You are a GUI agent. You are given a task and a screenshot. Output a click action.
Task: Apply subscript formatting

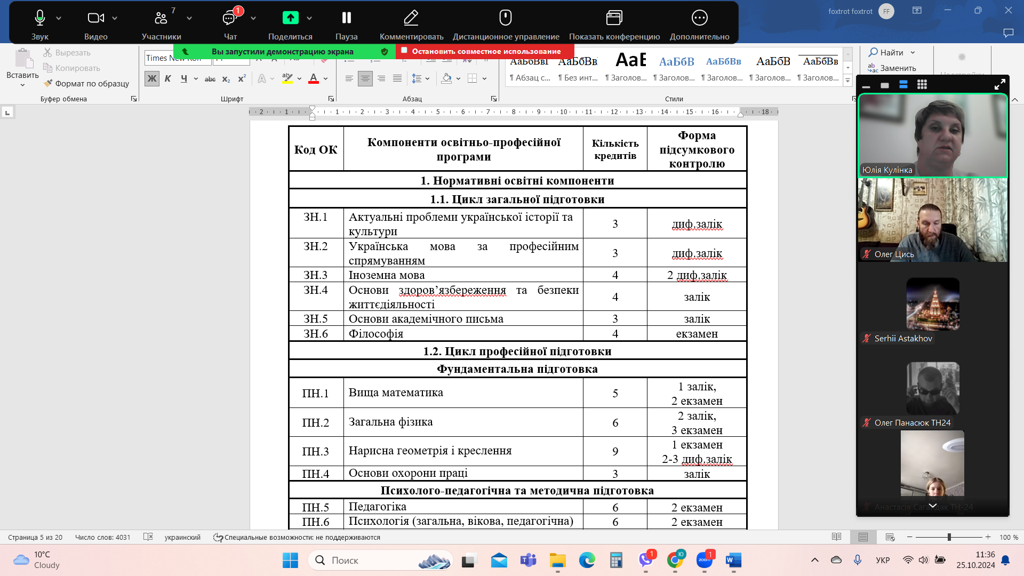[226, 79]
